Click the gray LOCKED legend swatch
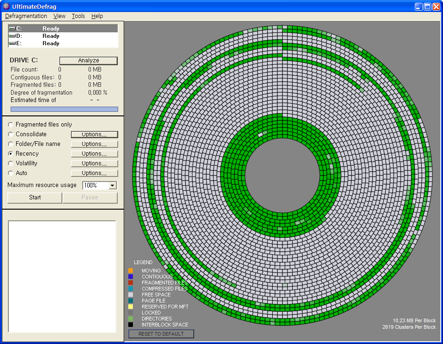 [131, 313]
